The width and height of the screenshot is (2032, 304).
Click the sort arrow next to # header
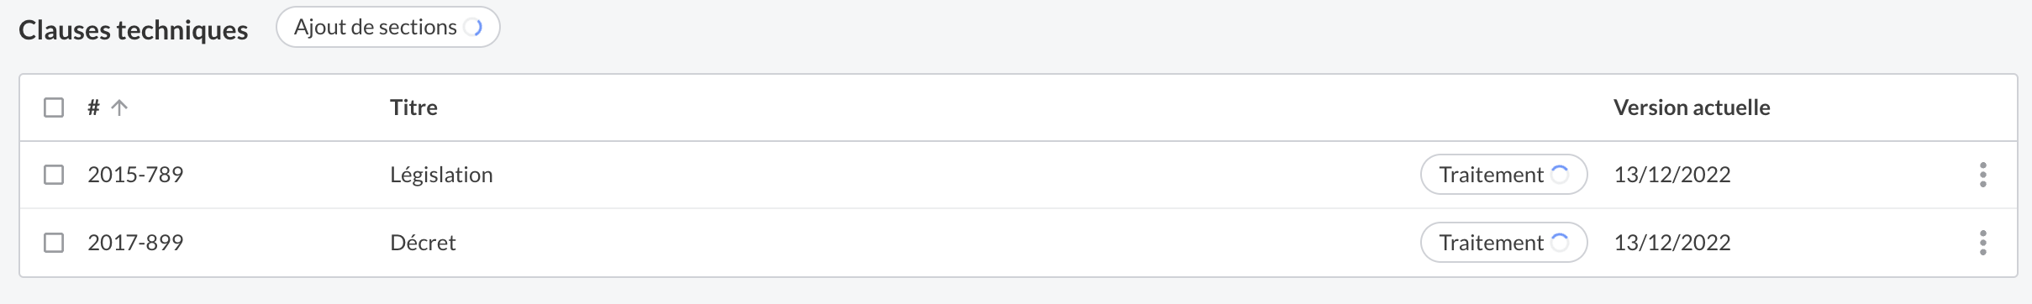pos(119,107)
